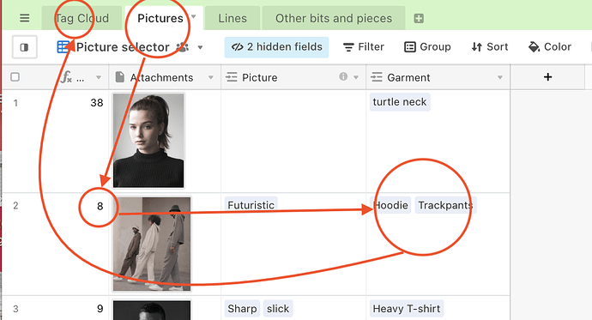
Task: Add a new field with plus button
Action: tap(547, 77)
